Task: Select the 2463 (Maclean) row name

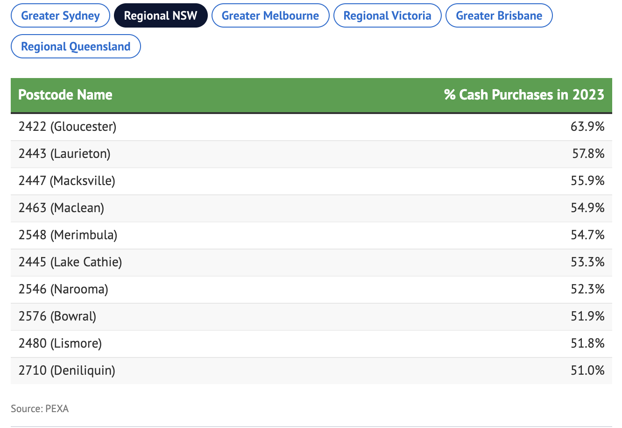Action: pos(61,208)
